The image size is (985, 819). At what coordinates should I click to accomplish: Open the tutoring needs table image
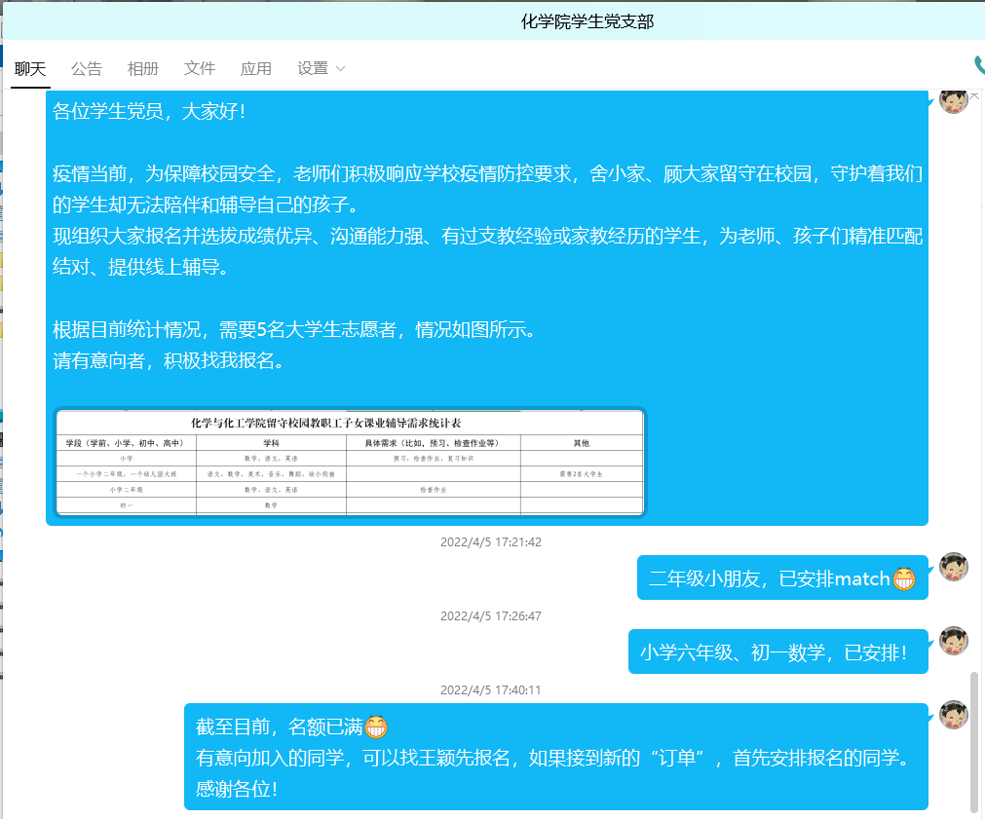click(350, 463)
